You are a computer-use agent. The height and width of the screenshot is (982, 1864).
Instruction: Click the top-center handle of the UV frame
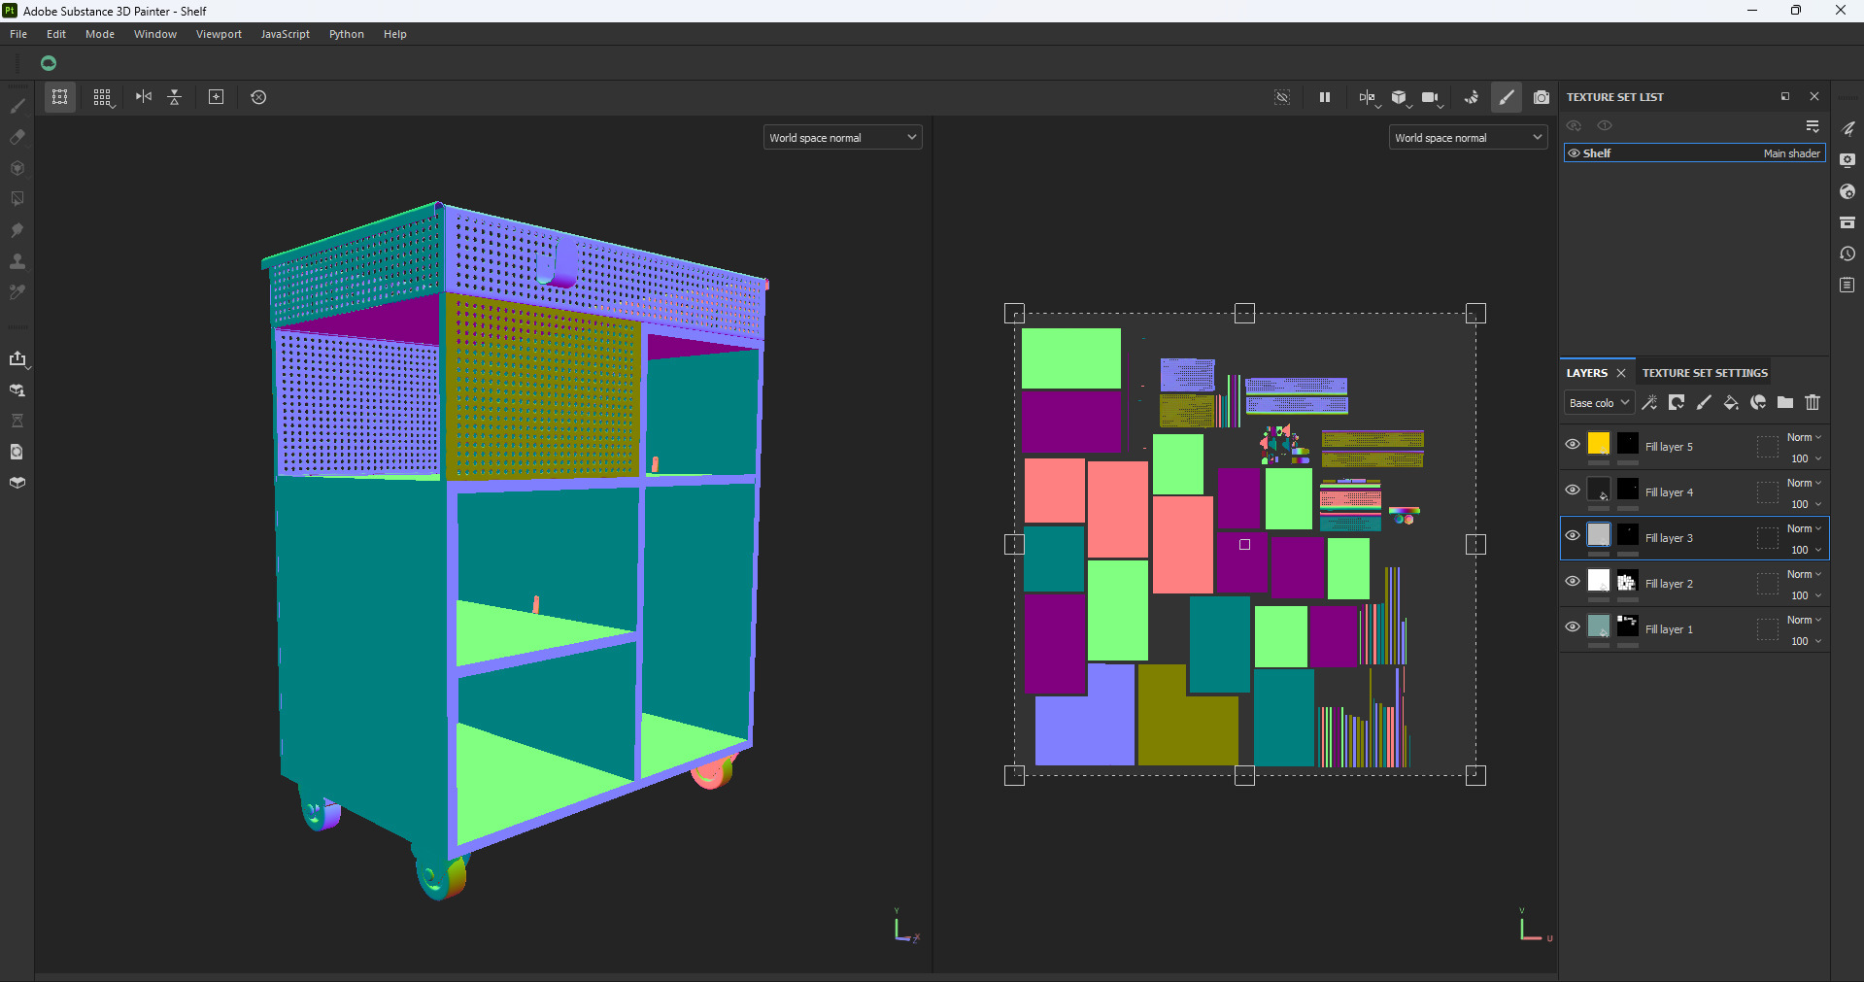click(x=1244, y=313)
